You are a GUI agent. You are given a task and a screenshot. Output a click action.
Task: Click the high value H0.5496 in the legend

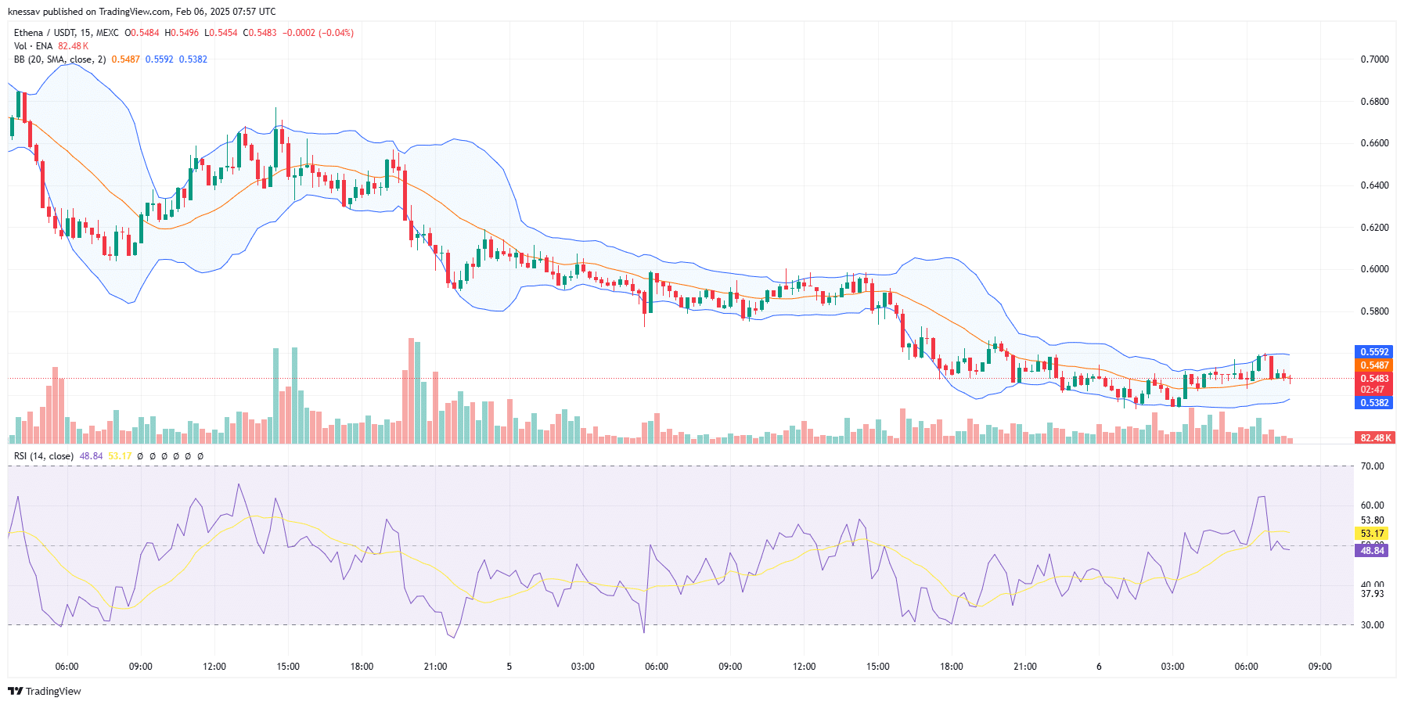(182, 33)
